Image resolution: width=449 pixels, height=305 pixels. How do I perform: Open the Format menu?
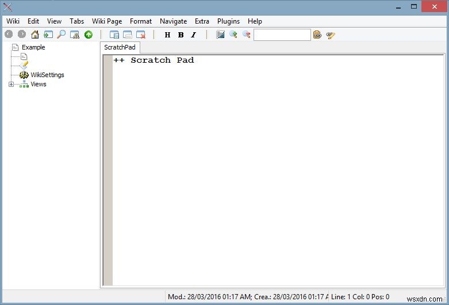(x=141, y=21)
